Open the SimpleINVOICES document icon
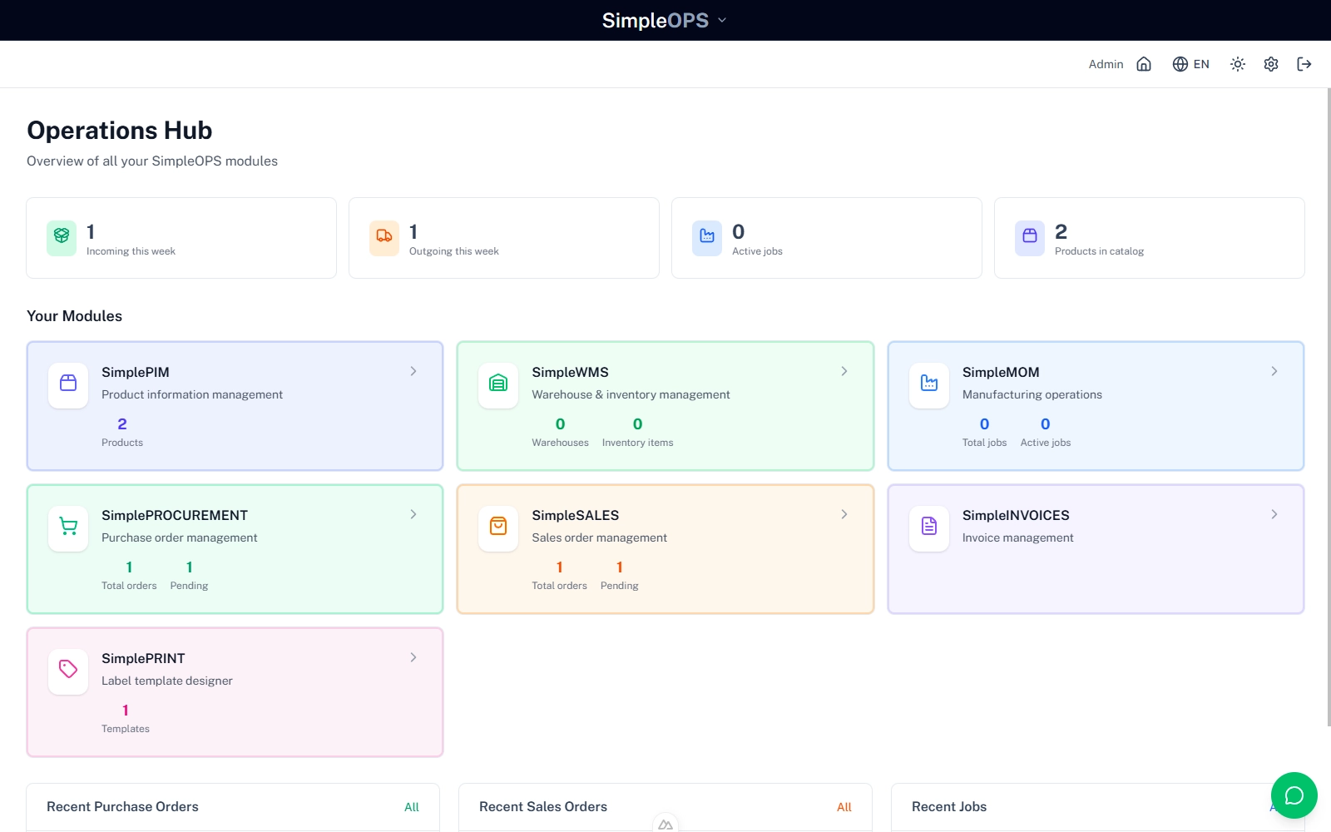 click(928, 527)
